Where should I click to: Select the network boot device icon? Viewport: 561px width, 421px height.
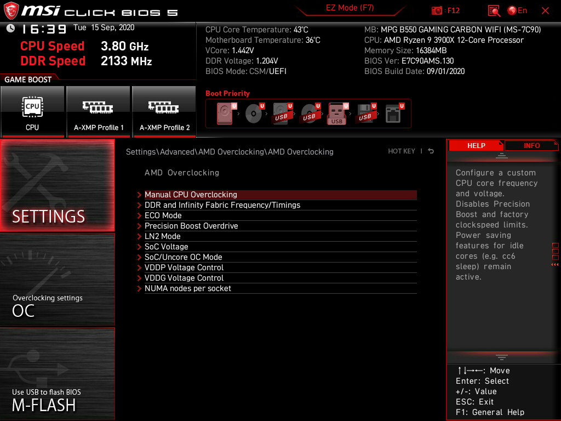click(x=394, y=113)
